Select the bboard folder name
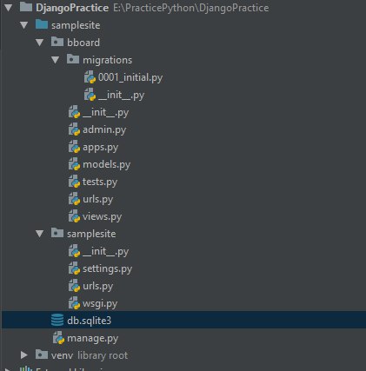This screenshot has width=366, height=371. point(83,43)
